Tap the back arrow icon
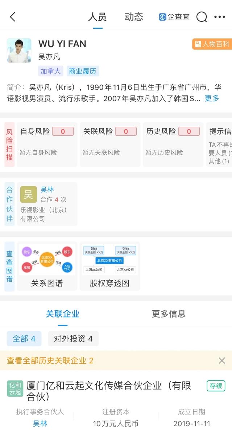This screenshot has height=436, width=232. 13,17
